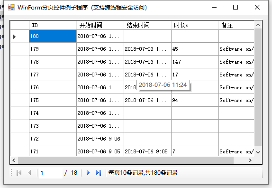The image size is (272, 188).
Task: Click the horizontal scrollbar thumb
Action: (x=126, y=160)
